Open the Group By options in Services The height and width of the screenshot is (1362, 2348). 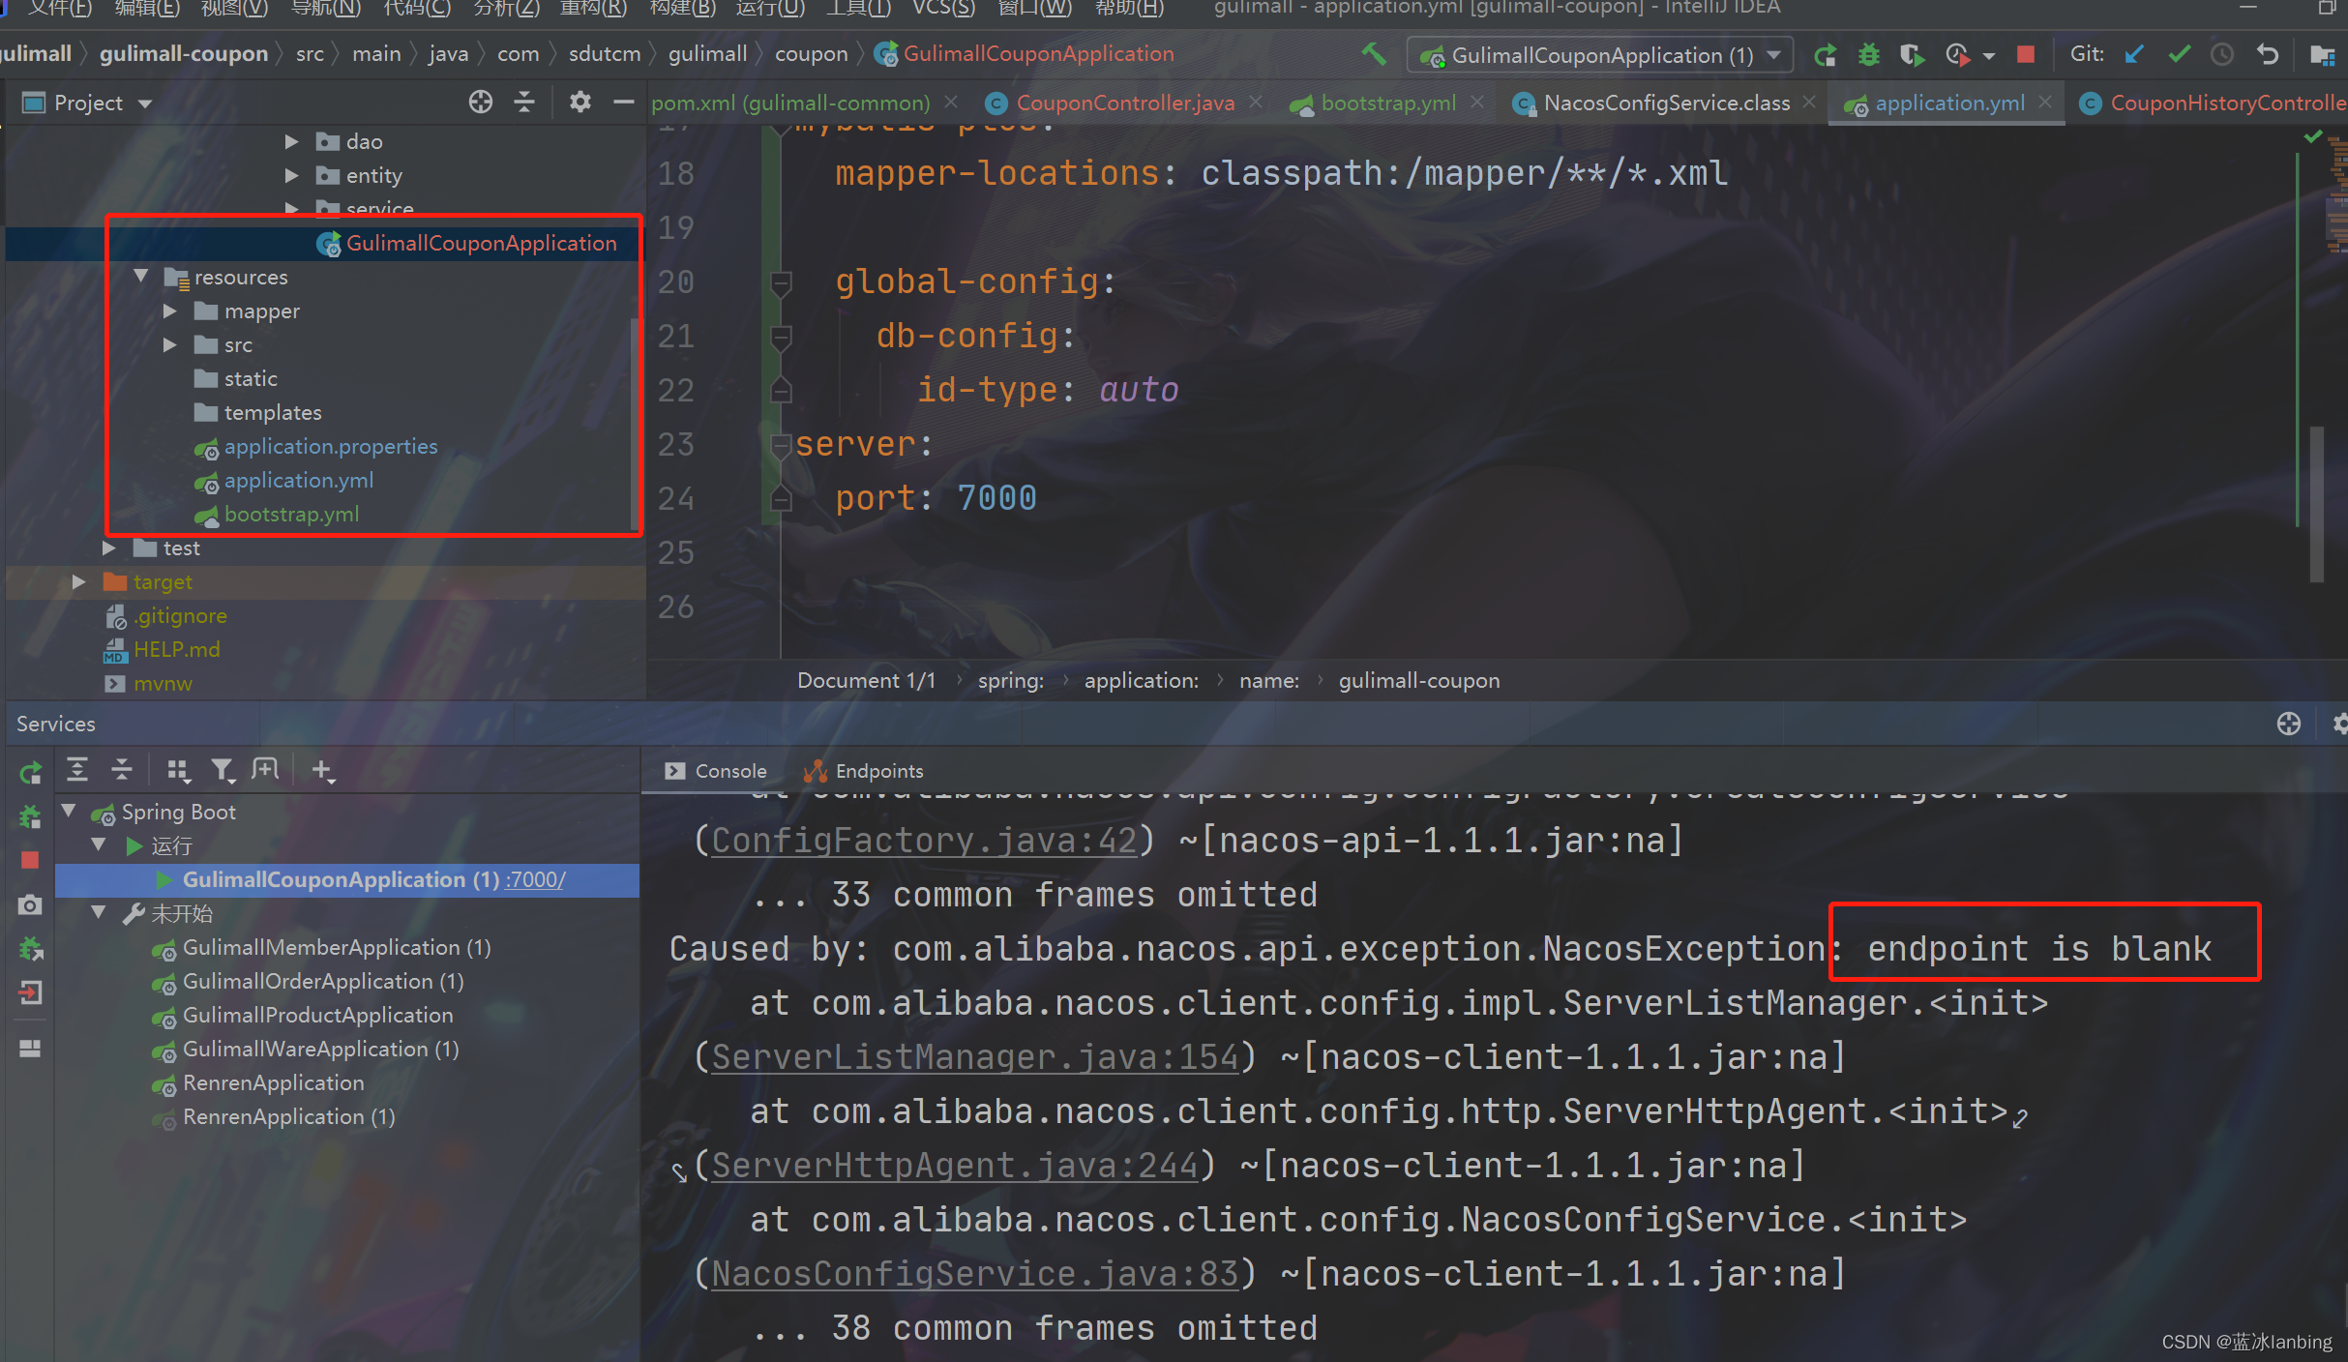[177, 770]
